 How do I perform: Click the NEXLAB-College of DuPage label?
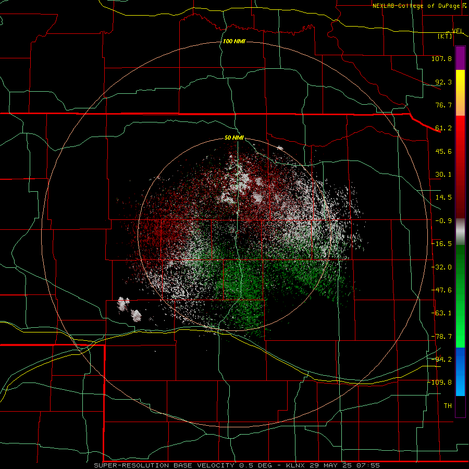coord(417,6)
